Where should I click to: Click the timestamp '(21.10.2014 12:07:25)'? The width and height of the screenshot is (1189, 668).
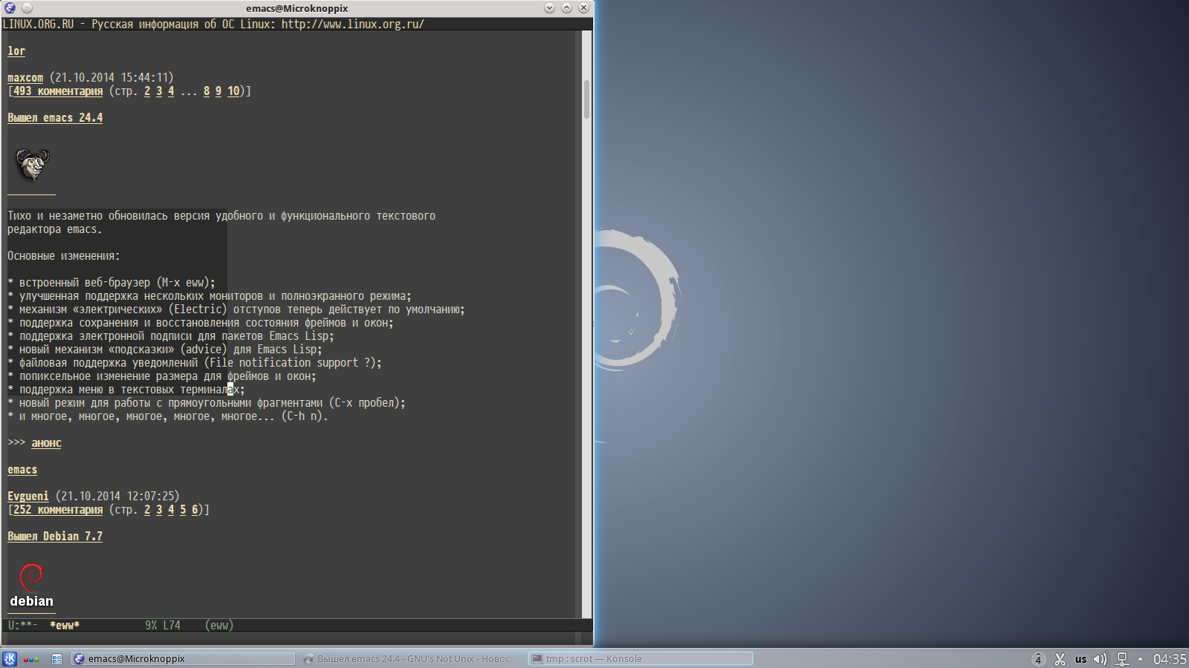click(117, 496)
